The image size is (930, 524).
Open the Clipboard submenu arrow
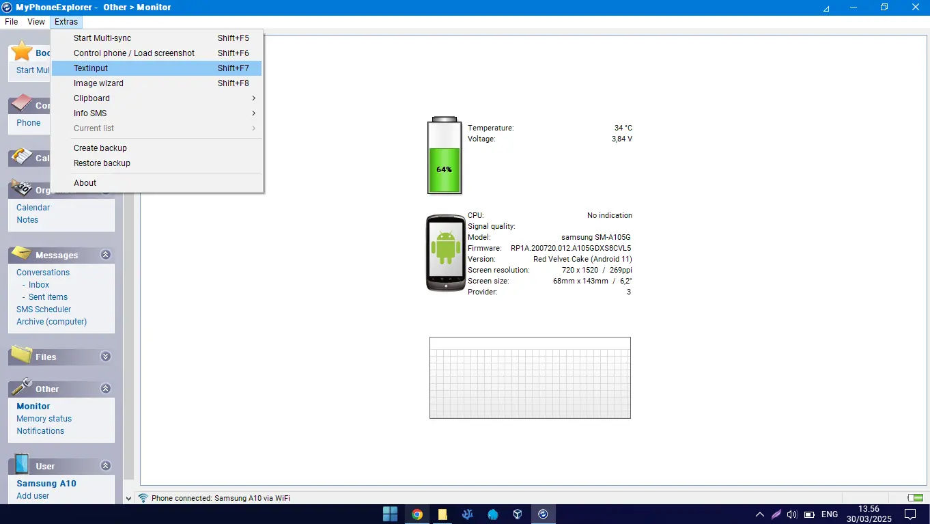[253, 98]
